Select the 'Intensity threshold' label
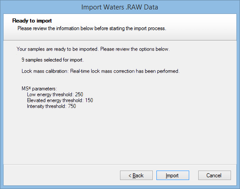The width and height of the screenshot is (240, 189). (x=47, y=106)
